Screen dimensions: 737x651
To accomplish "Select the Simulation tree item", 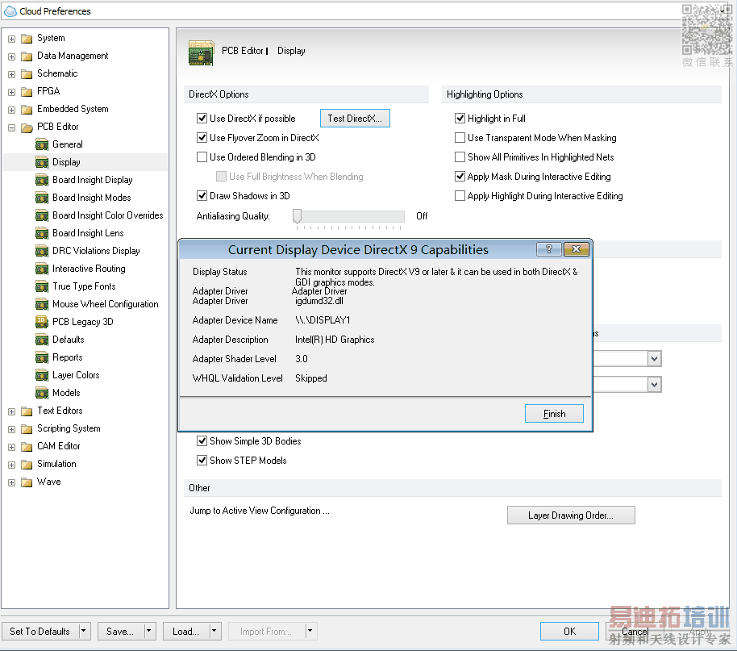I will point(56,464).
